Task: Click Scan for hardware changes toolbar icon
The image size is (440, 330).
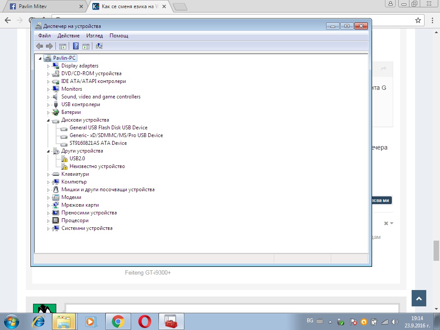Action: pos(99,46)
